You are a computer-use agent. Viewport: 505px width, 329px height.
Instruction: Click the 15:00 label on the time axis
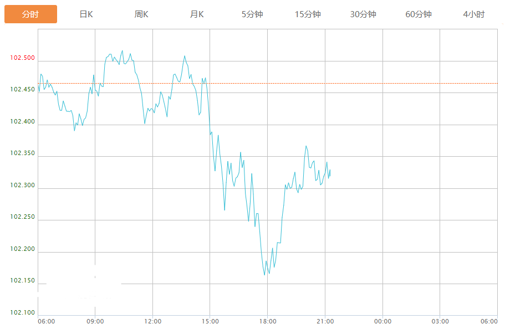[210, 321]
